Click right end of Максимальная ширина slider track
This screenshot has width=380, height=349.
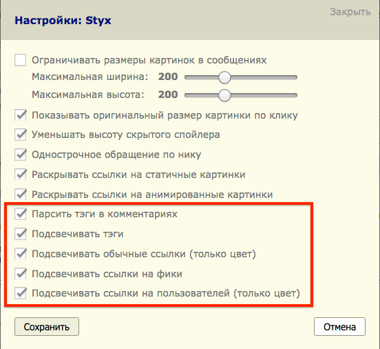[x=295, y=77]
